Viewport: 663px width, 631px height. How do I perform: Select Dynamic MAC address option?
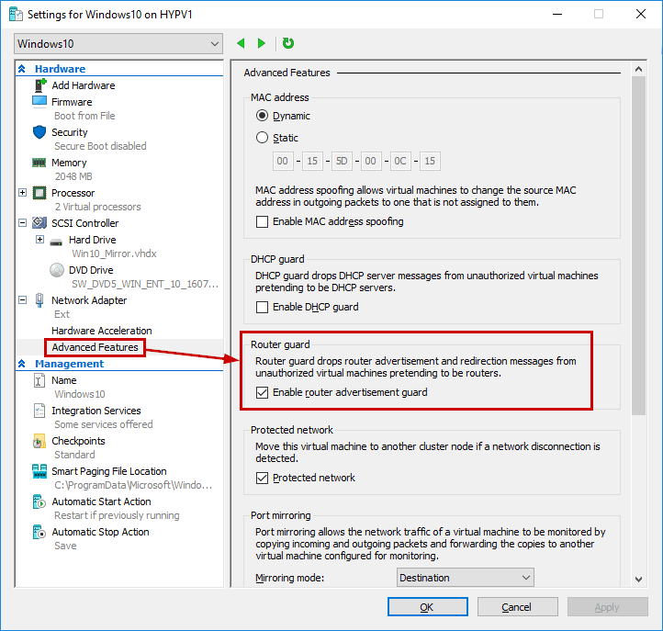262,116
